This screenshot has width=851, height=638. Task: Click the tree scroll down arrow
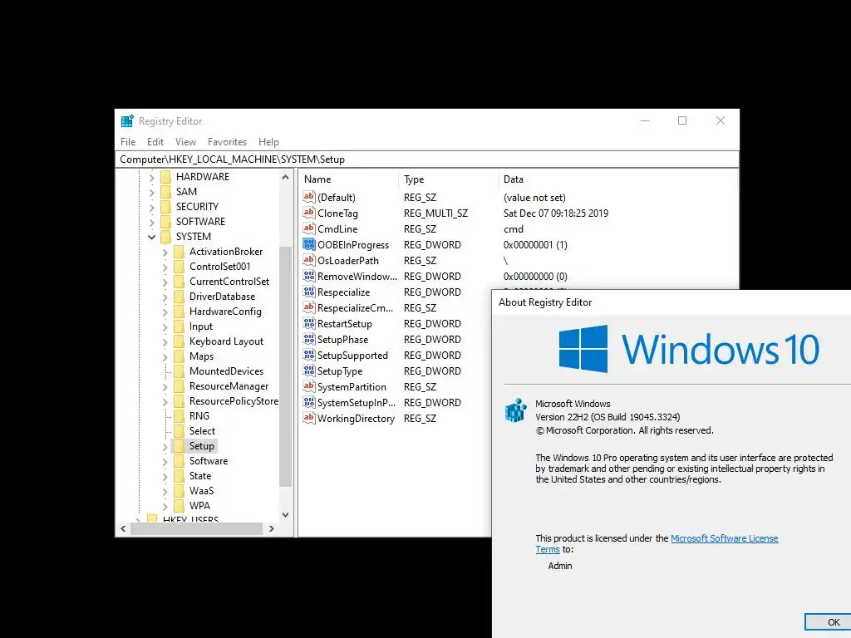pos(286,514)
